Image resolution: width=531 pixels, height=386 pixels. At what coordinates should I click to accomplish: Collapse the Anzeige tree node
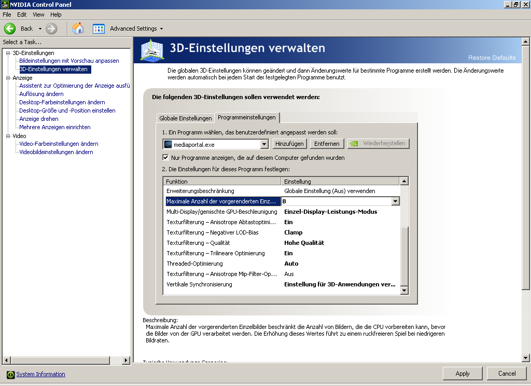8,78
